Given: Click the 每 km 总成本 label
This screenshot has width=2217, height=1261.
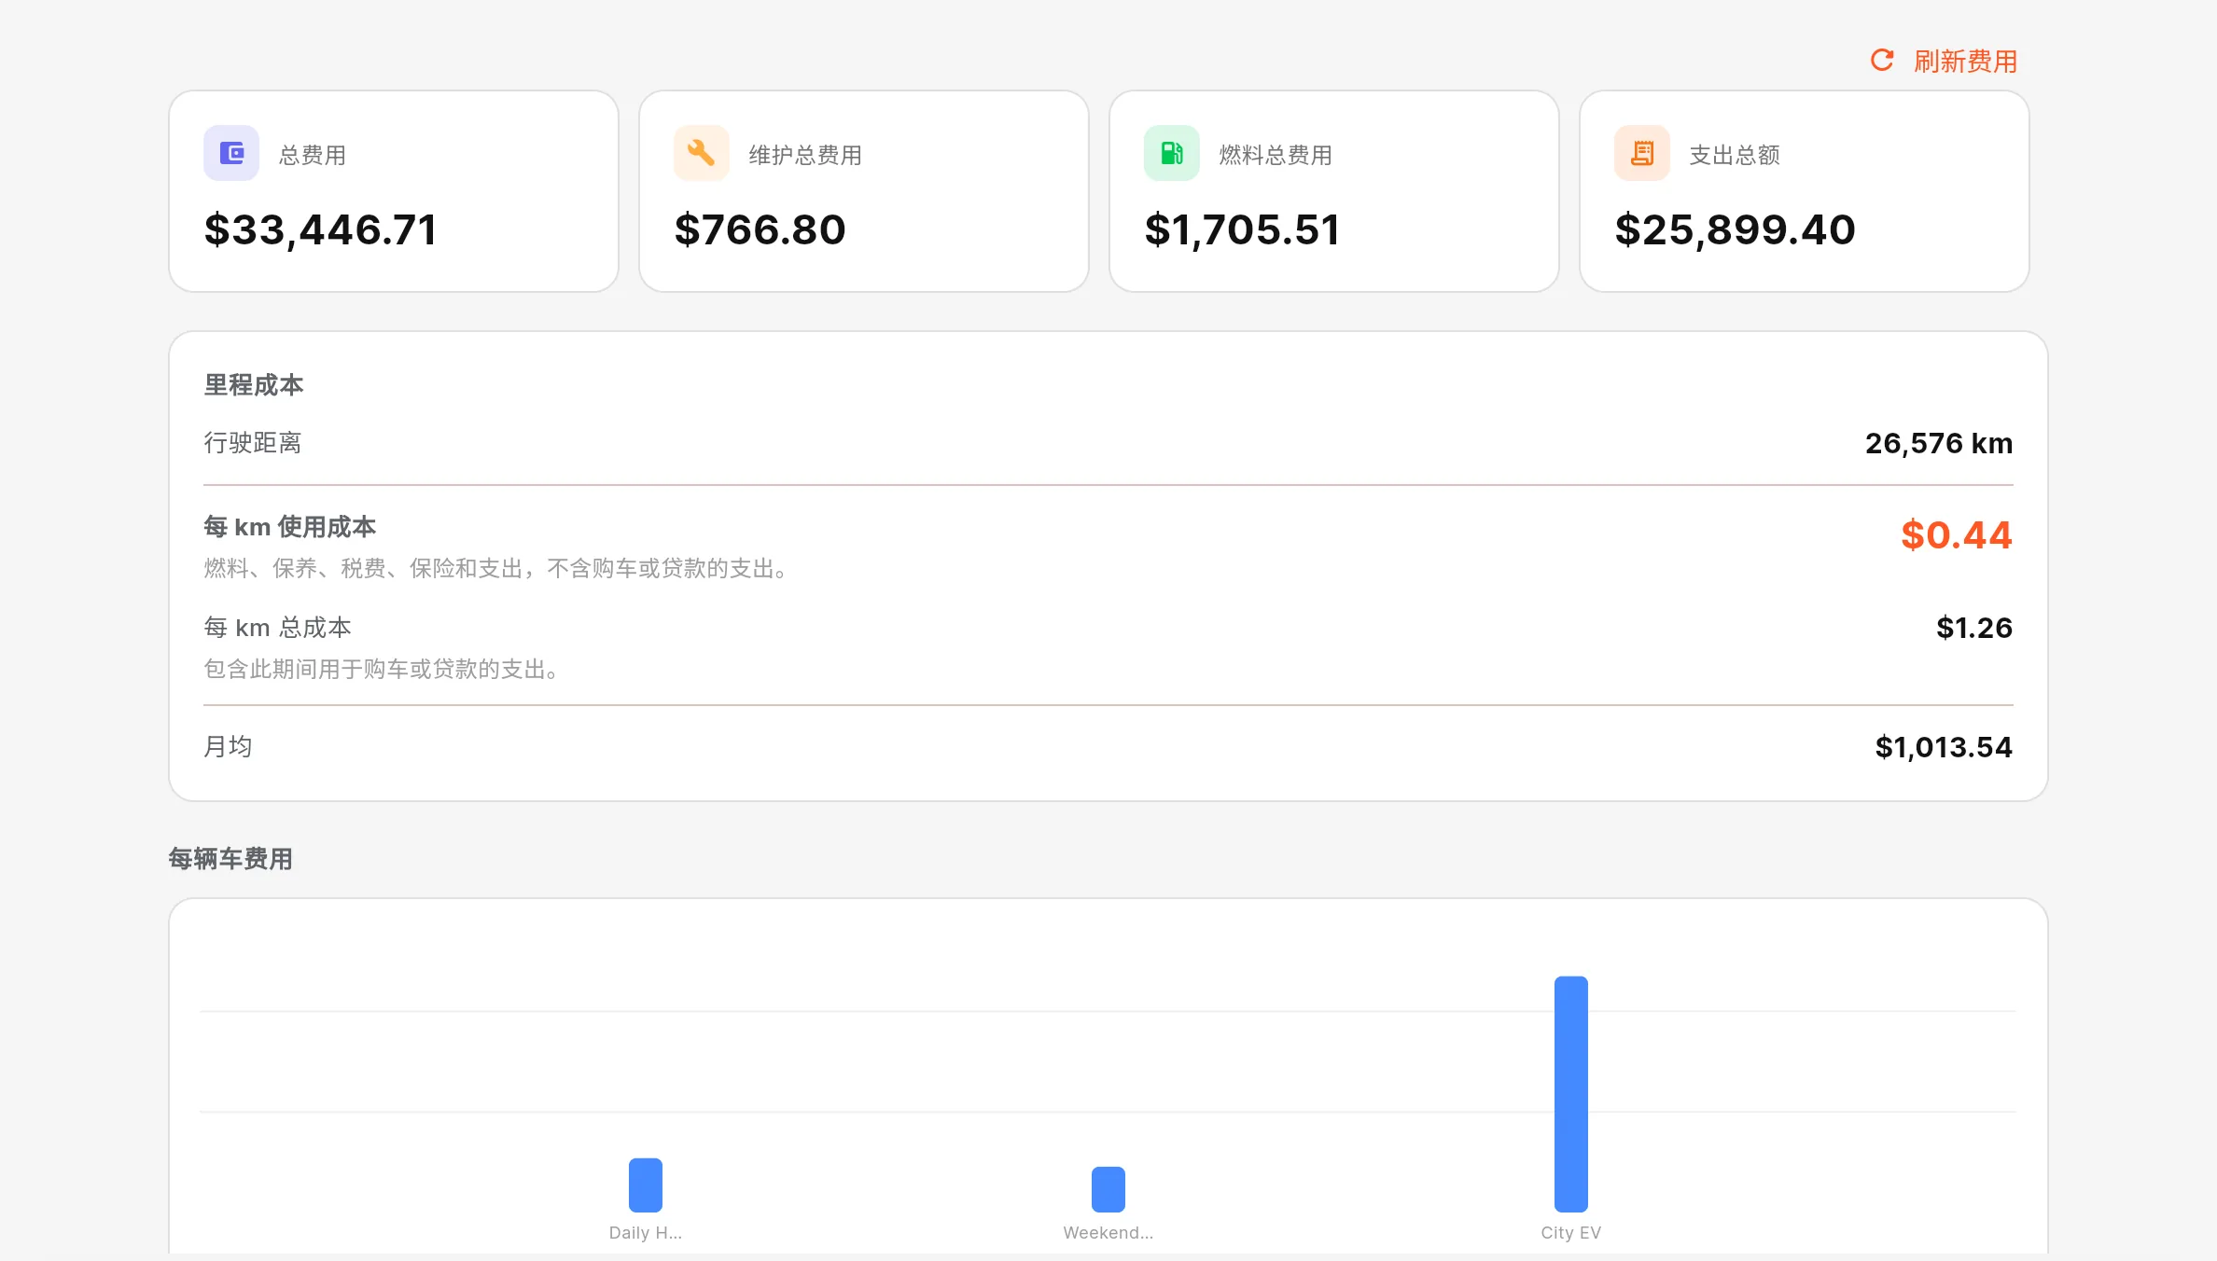Looking at the screenshot, I should tap(278, 628).
